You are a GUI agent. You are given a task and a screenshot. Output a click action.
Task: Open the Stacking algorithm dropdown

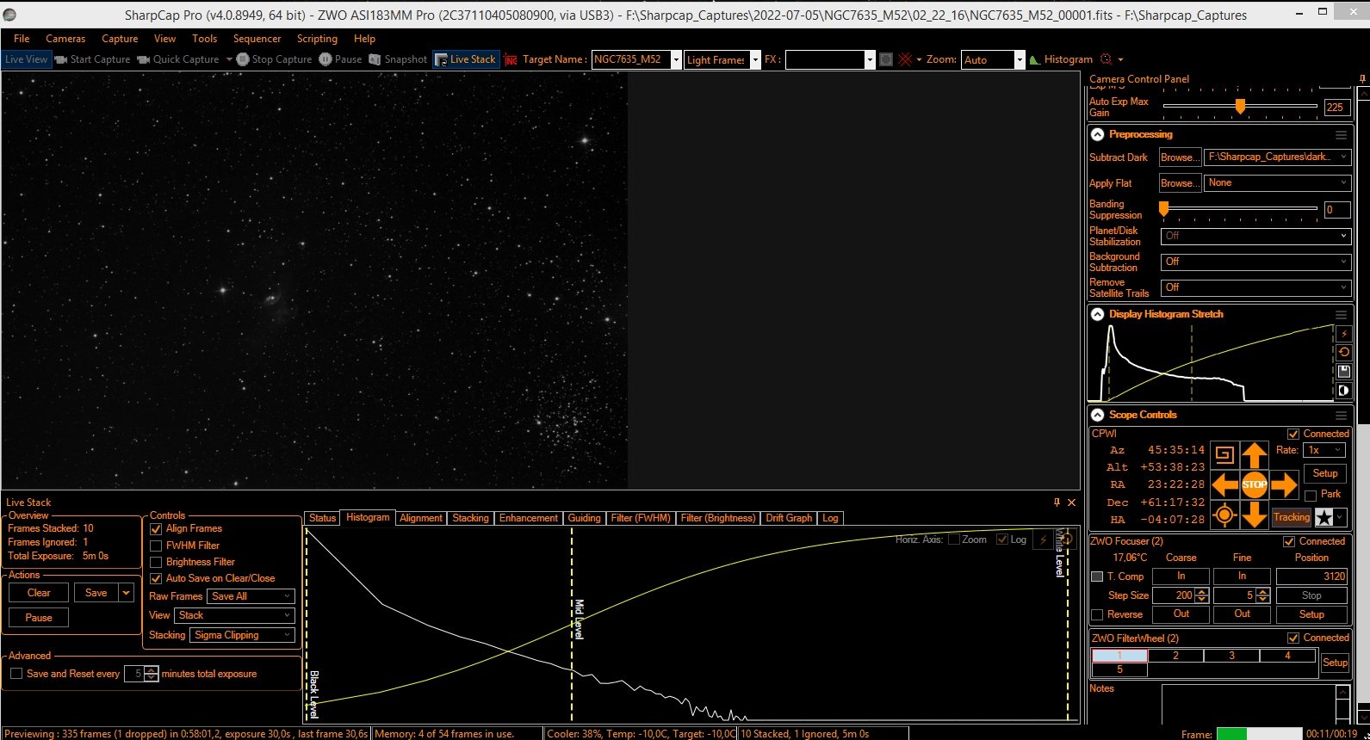[242, 635]
